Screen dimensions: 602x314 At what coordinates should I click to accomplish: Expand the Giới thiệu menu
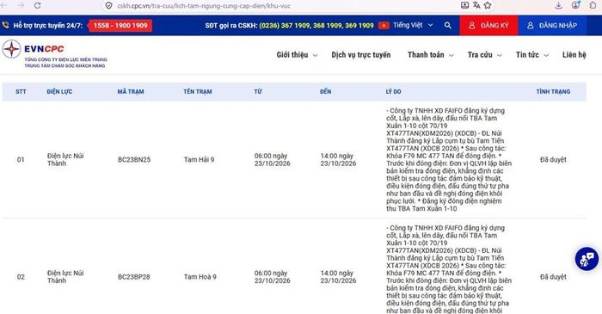pos(297,55)
